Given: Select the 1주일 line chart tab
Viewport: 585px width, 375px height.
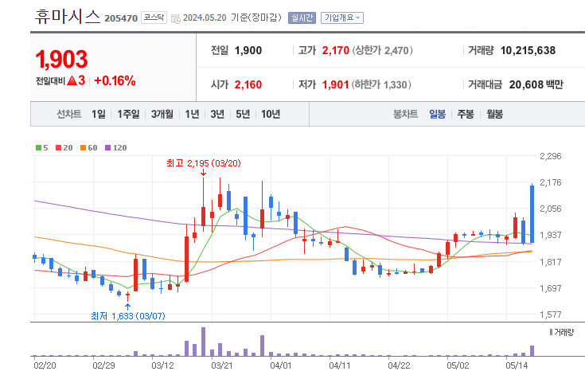Looking at the screenshot, I should 128,114.
